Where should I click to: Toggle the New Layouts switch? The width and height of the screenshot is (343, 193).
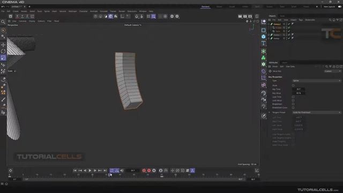tap(339, 7)
